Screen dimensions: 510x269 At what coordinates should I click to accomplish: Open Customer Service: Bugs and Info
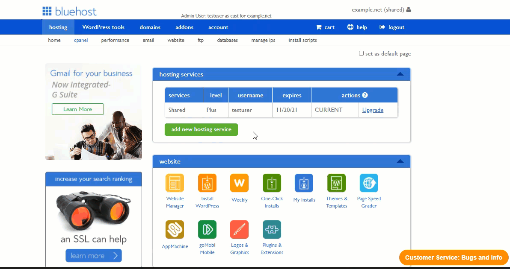pyautogui.click(x=454, y=257)
